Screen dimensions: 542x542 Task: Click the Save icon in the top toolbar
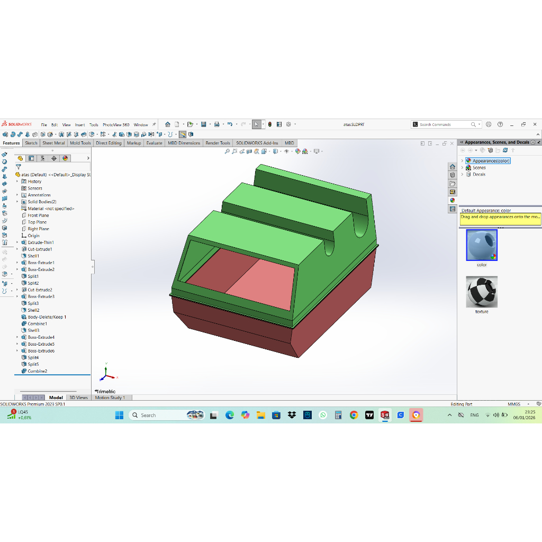pyautogui.click(x=203, y=124)
